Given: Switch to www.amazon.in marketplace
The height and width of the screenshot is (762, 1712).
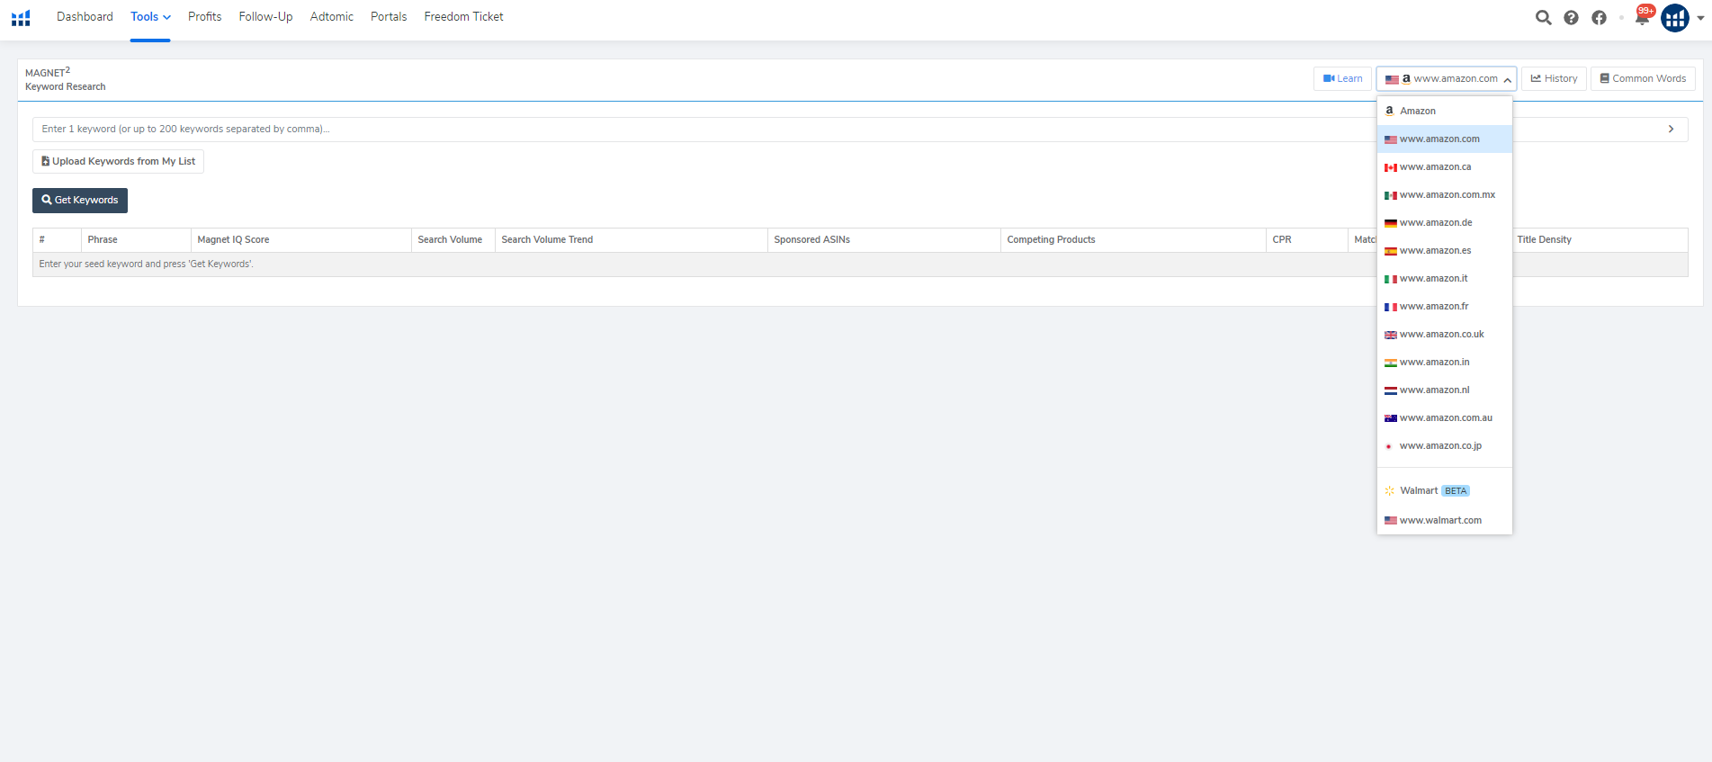Looking at the screenshot, I should 1444,362.
